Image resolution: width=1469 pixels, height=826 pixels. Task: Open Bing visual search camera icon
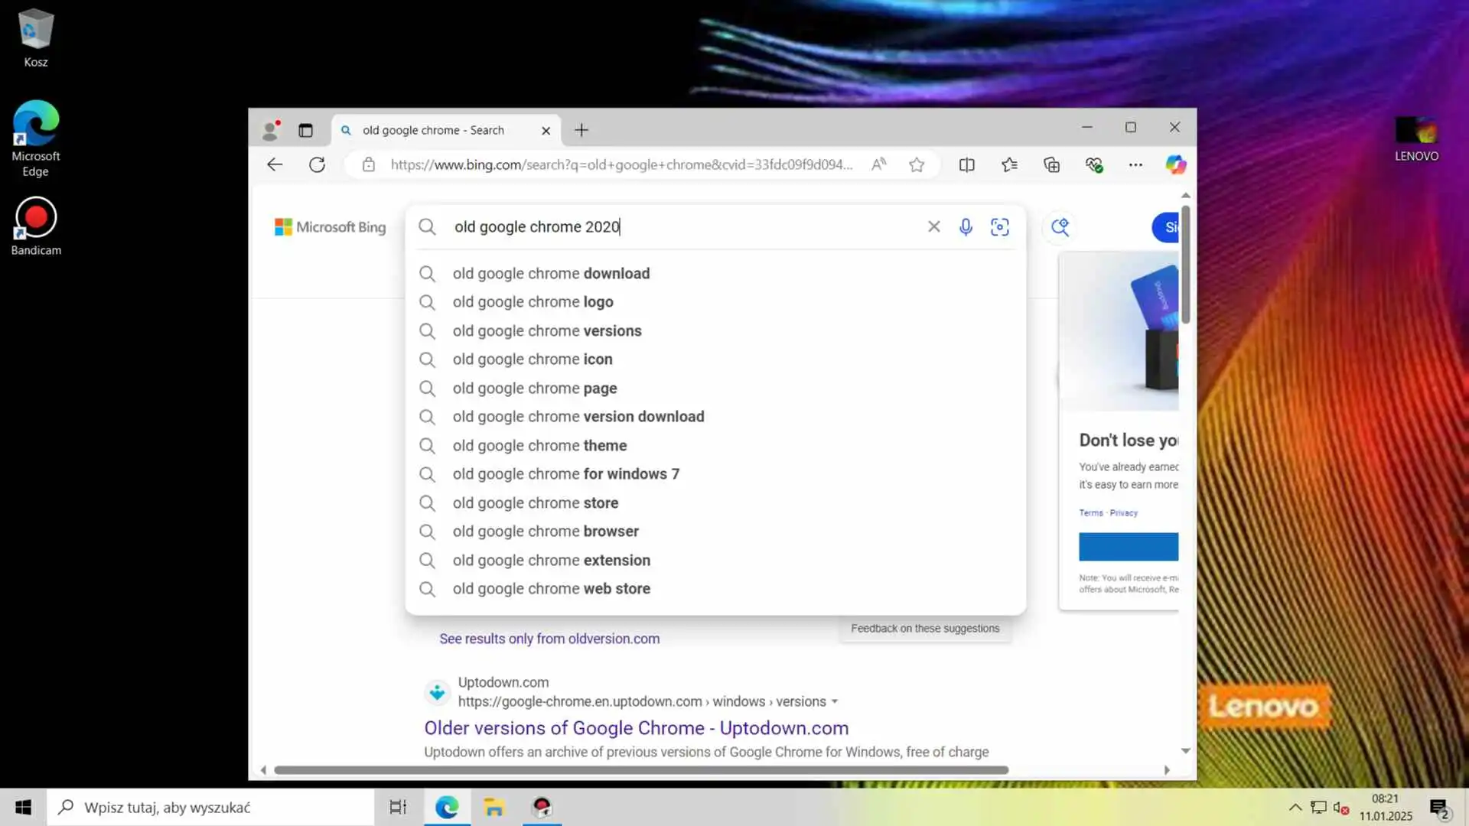tap(999, 227)
